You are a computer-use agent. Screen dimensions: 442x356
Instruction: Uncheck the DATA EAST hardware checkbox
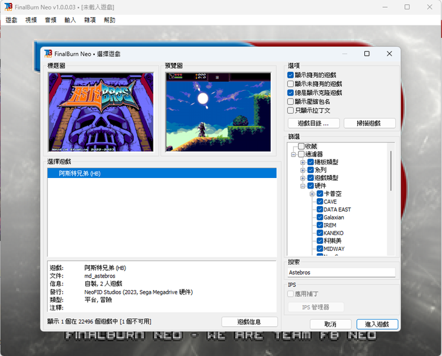click(x=320, y=209)
